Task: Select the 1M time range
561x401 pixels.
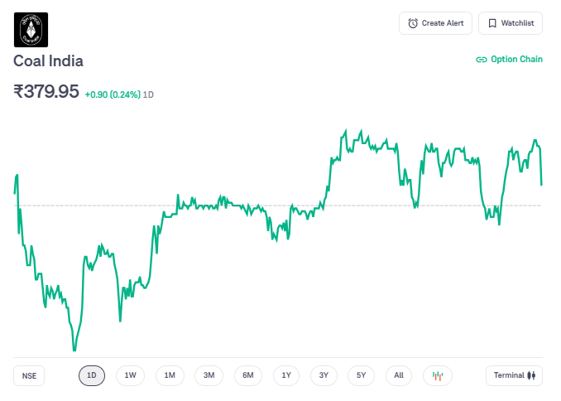Action: [x=170, y=375]
